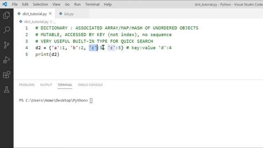Open the Source Control view icon
Image resolution: width=263 pixels, height=148 pixels.
pyautogui.click(x=7, y=45)
